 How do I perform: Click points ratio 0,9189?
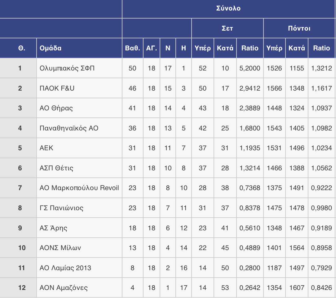click(321, 228)
